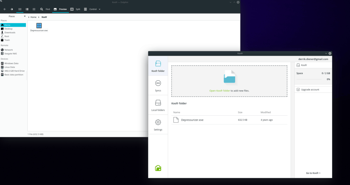Follow the Go to Koofr link
350x185 pixels.
313,173
